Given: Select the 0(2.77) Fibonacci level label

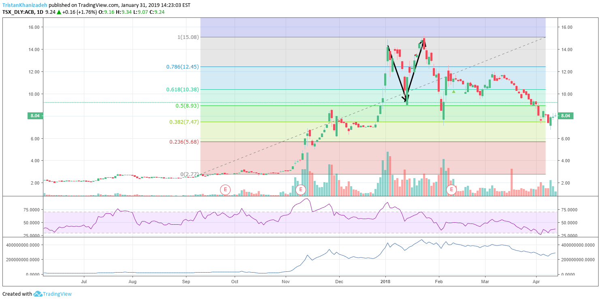Looking at the screenshot, I should 190,174.
